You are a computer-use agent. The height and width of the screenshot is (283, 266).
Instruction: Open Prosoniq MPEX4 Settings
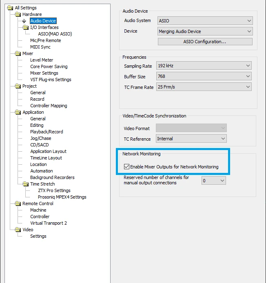62,197
